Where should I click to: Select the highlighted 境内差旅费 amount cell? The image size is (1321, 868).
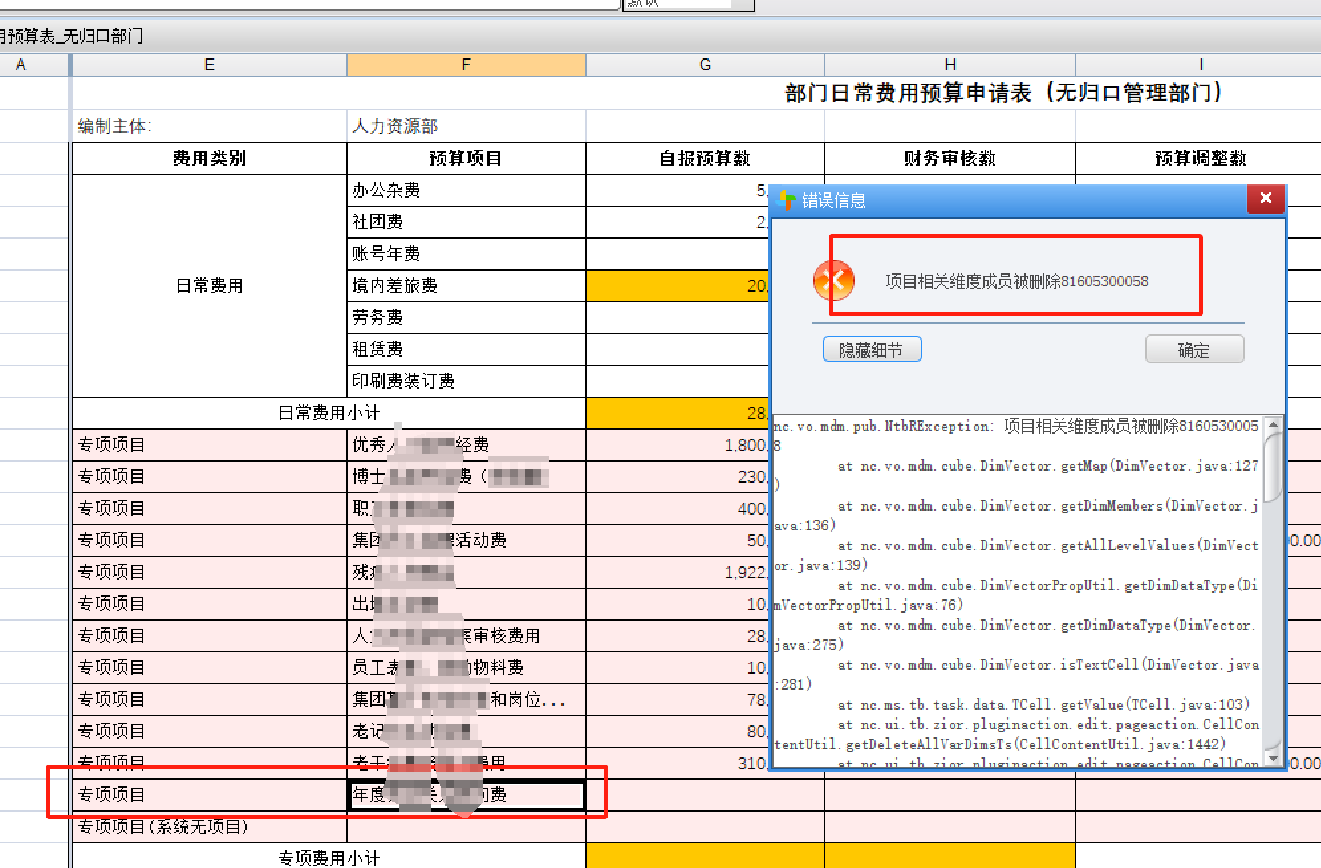[x=677, y=285]
